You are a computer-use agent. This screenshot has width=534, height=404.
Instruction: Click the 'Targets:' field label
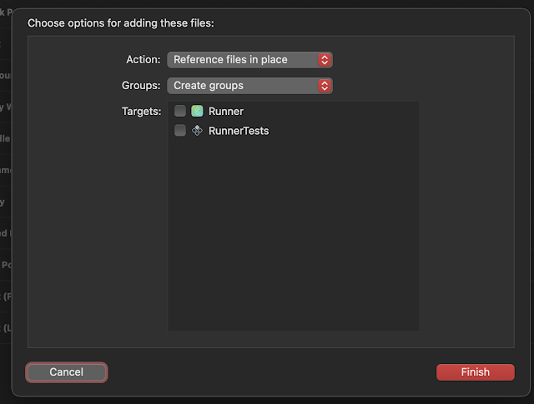point(141,112)
